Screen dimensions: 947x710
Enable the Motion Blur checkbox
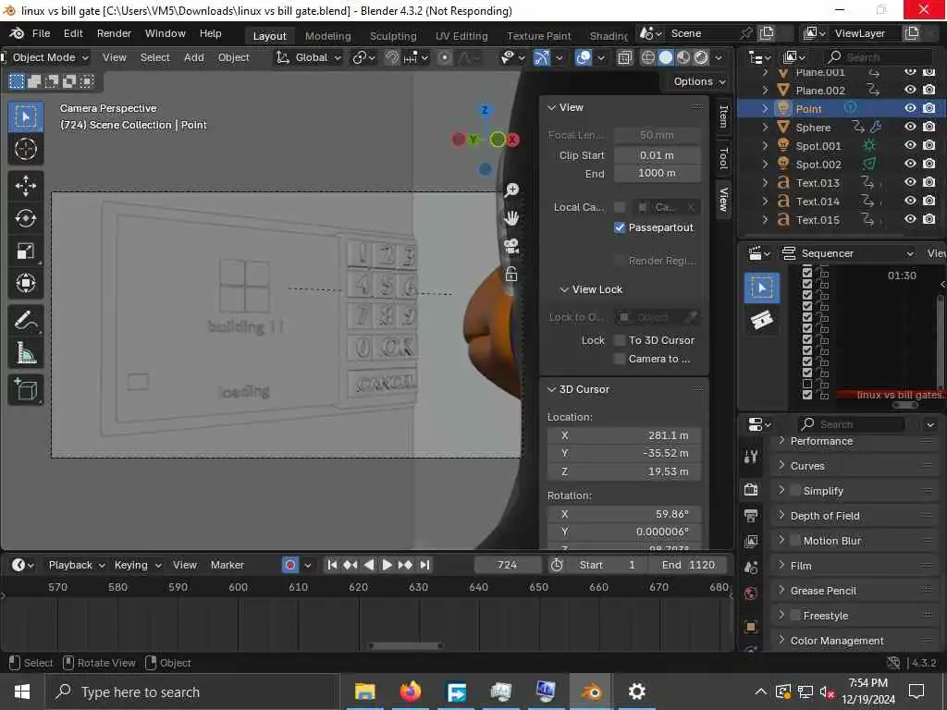click(x=795, y=540)
